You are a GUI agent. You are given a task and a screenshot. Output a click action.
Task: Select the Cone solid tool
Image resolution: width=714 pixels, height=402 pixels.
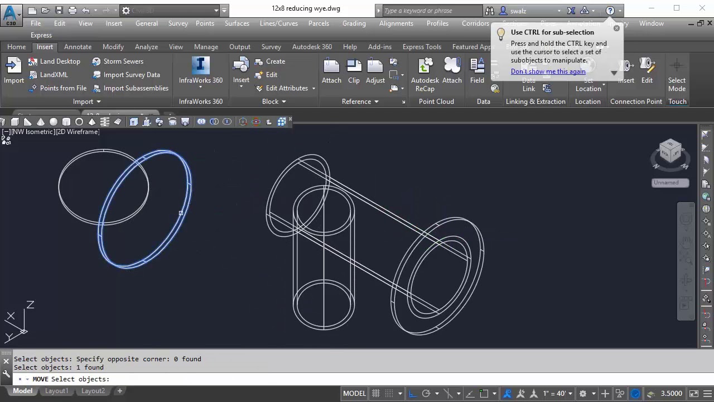pyautogui.click(x=41, y=122)
